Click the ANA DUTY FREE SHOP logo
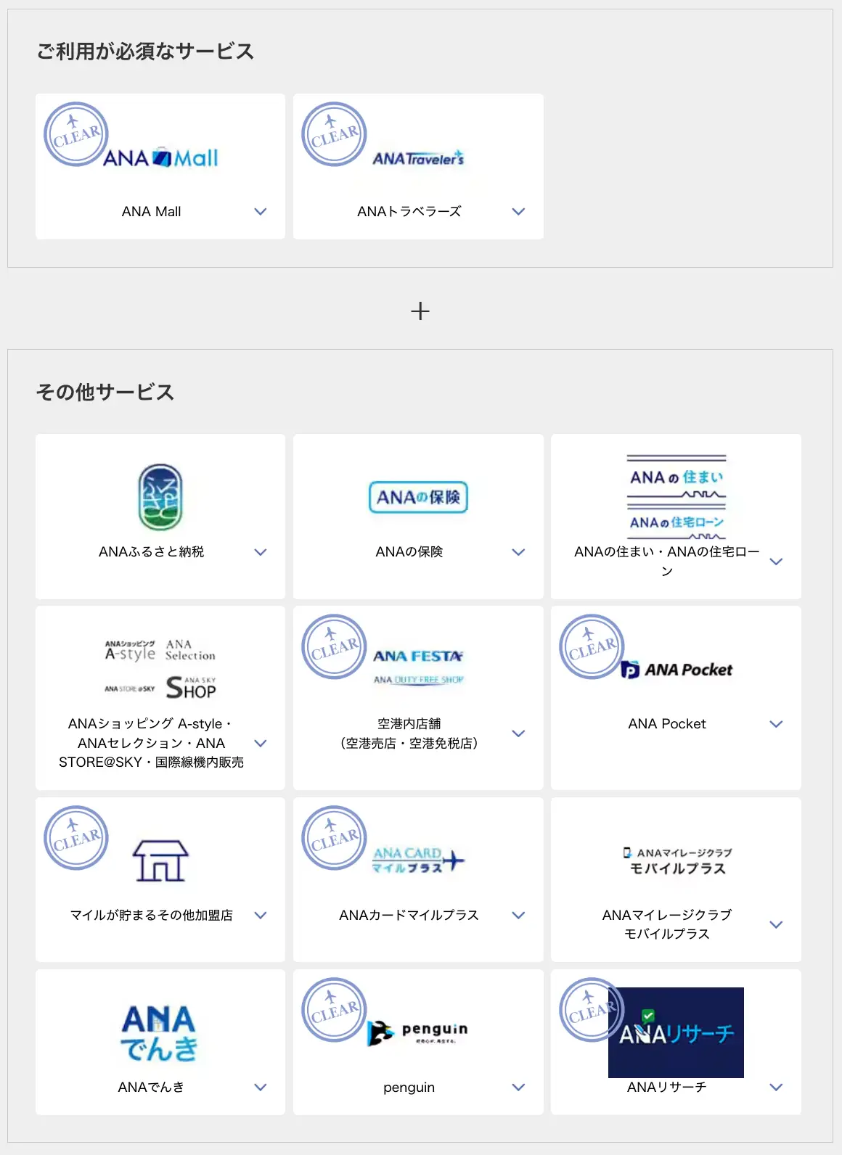 (x=418, y=680)
